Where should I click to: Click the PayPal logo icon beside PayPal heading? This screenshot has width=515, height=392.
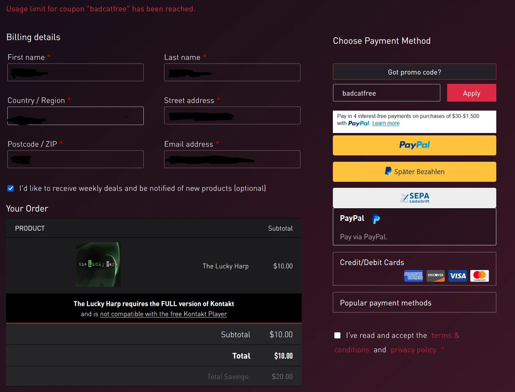click(x=376, y=219)
